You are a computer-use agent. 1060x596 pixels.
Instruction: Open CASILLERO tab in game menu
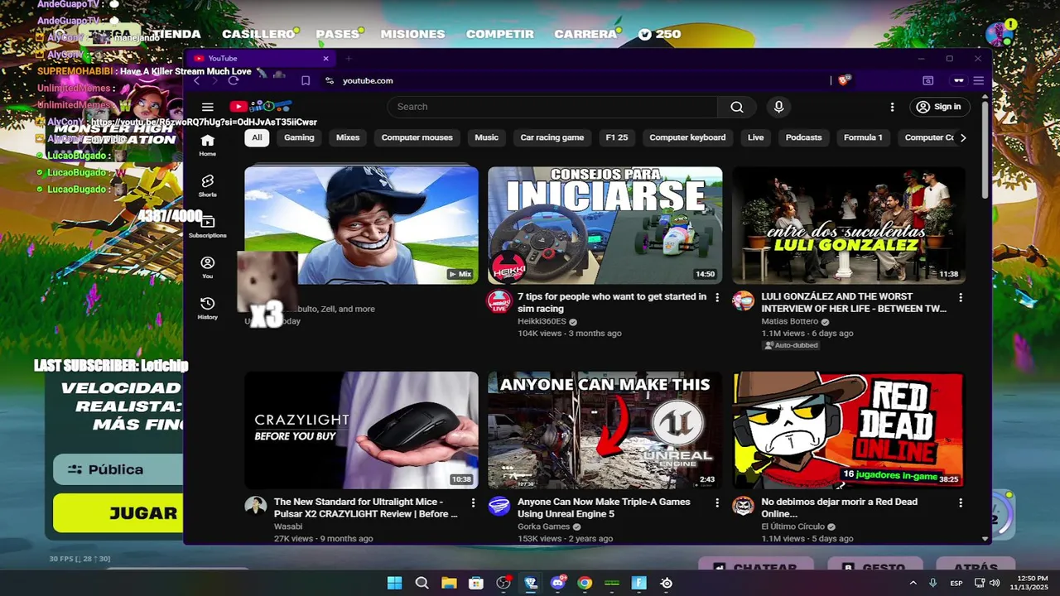click(x=258, y=34)
